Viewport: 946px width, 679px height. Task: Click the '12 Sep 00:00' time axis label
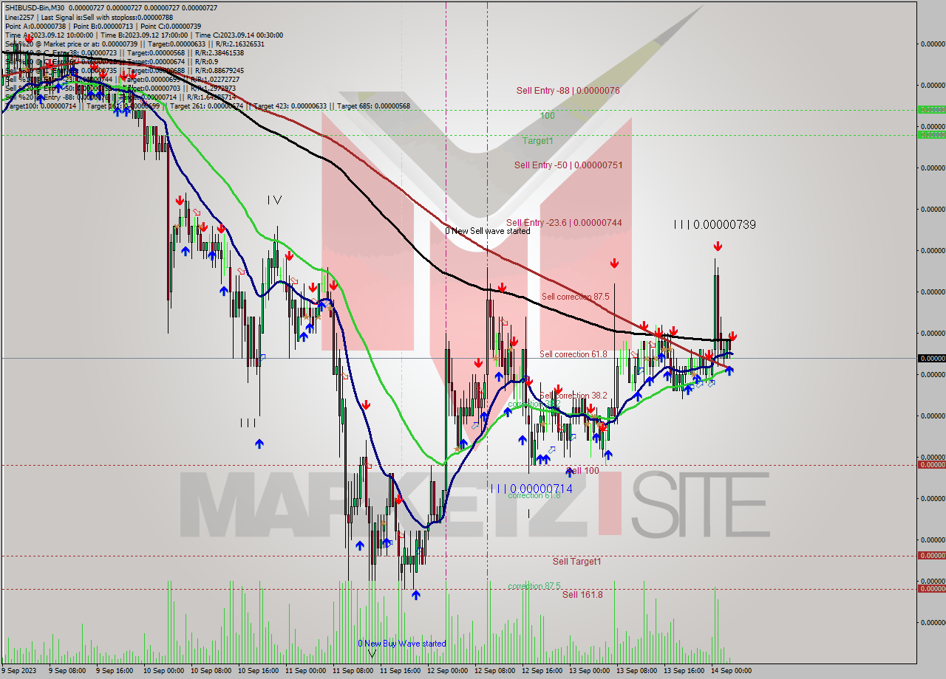[448, 671]
